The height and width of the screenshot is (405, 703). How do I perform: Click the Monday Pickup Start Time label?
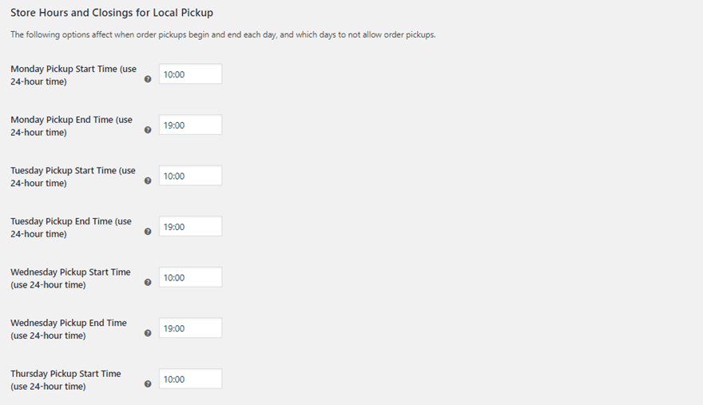73,75
